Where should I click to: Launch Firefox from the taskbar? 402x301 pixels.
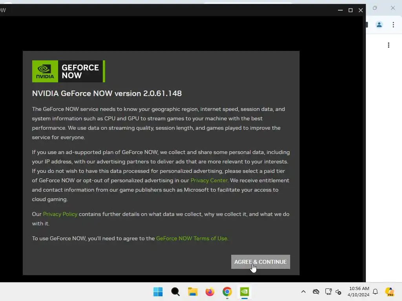click(210, 292)
